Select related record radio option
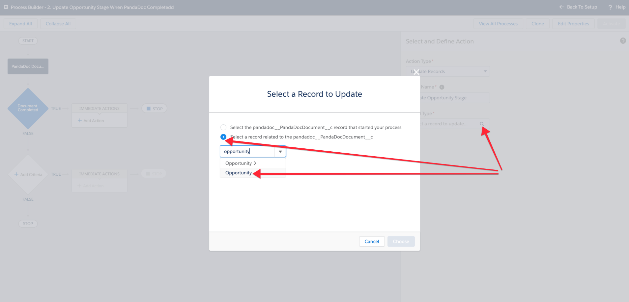629x302 pixels. click(x=223, y=137)
